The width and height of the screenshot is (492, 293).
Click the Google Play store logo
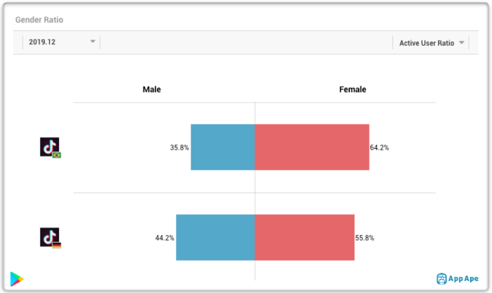pos(17,279)
